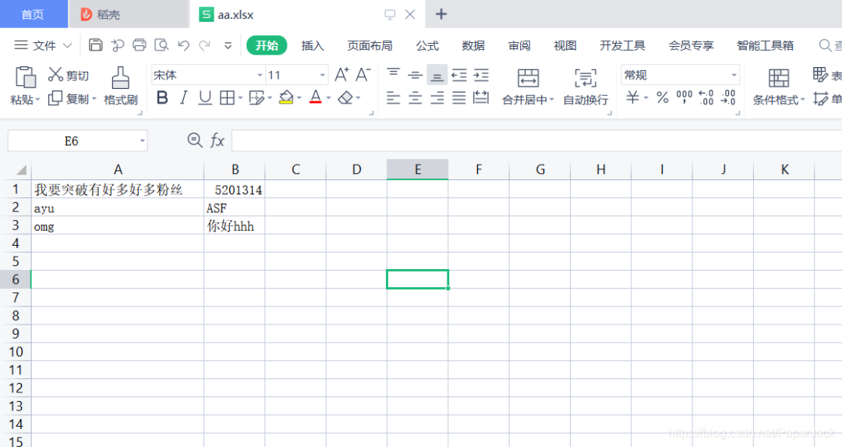Open the 视图 (View) ribbon tab

pos(565,46)
